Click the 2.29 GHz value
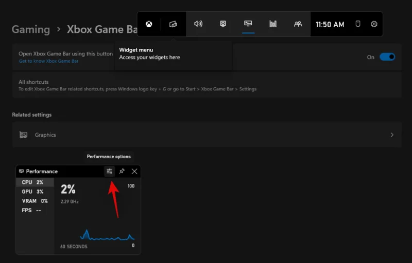Viewport: 412px width, 263px height. click(70, 202)
